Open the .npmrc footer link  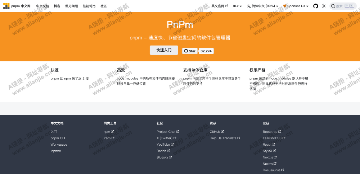point(56,151)
